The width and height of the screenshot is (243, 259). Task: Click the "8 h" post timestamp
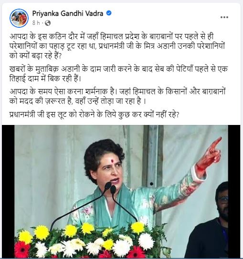[x=36, y=23]
